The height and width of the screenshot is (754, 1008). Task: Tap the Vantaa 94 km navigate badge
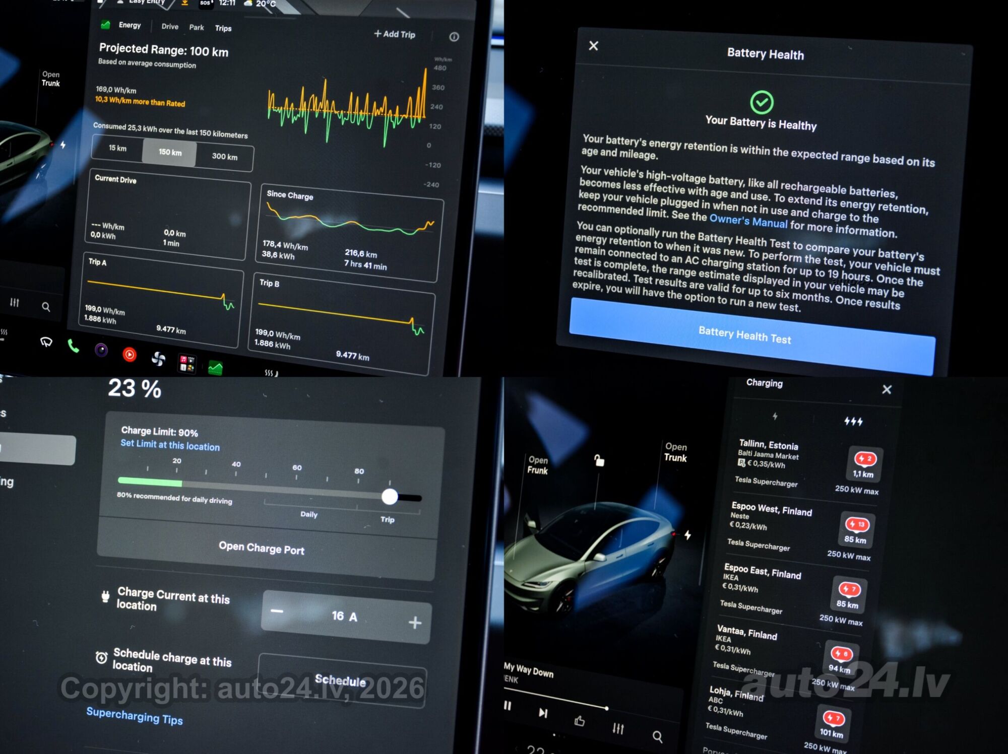pos(841,658)
